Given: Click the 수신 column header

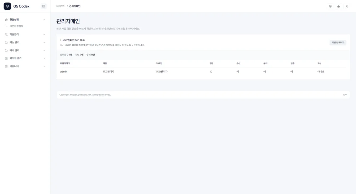Looking at the screenshot, I should click(x=239, y=64).
